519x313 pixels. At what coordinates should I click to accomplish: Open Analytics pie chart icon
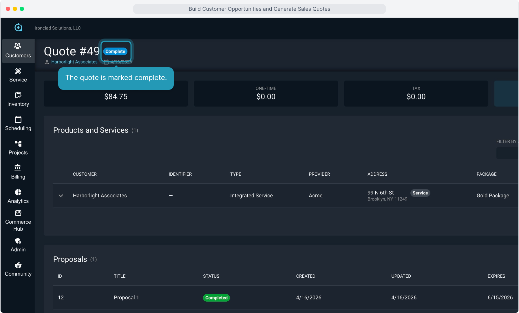(x=18, y=192)
